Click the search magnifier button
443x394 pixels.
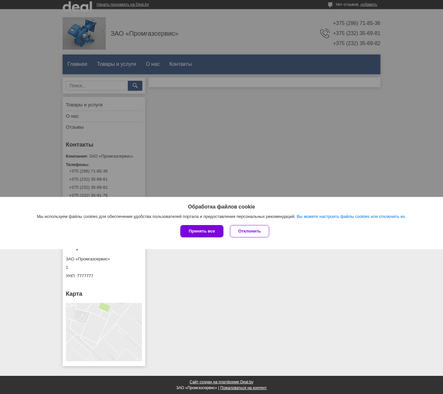135,86
